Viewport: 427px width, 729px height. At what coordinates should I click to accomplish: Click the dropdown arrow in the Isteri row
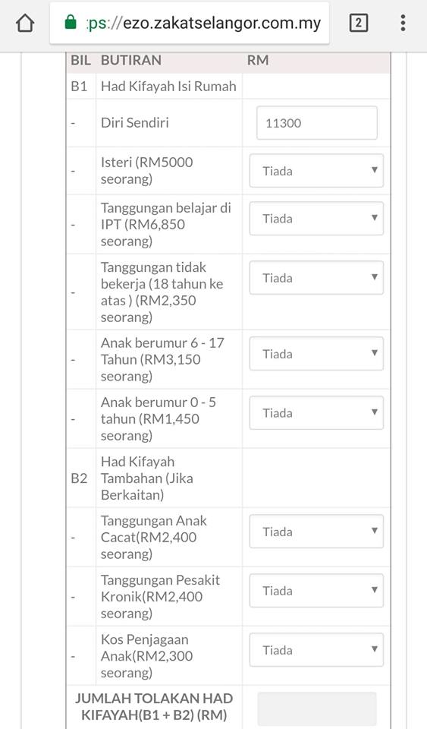point(374,170)
